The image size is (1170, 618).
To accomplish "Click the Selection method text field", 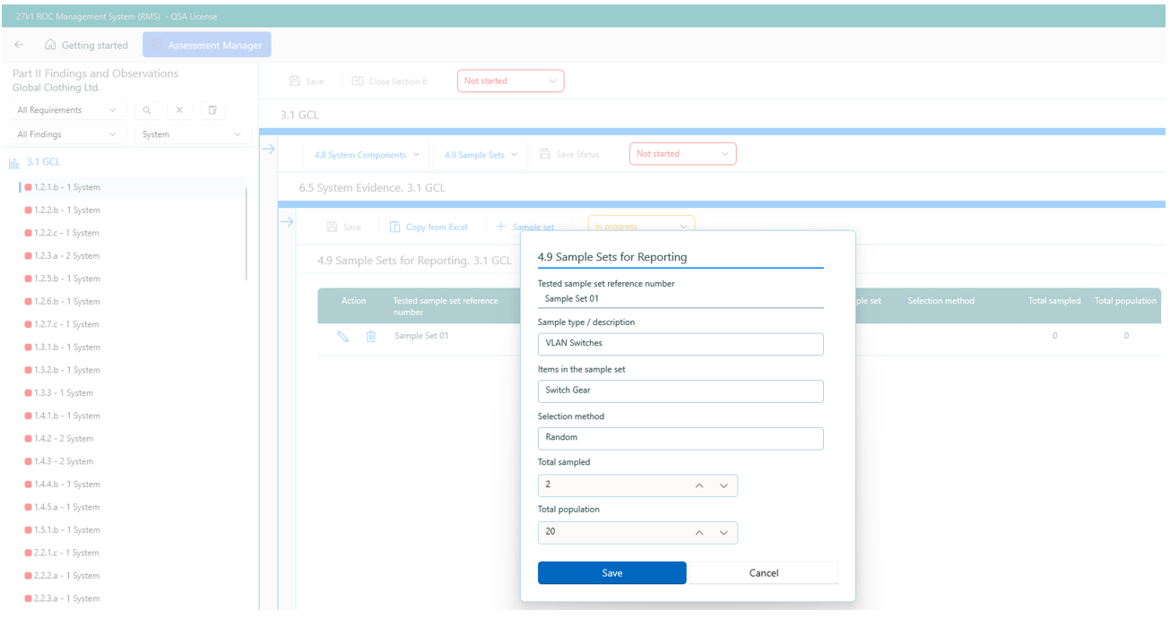I will (x=680, y=438).
